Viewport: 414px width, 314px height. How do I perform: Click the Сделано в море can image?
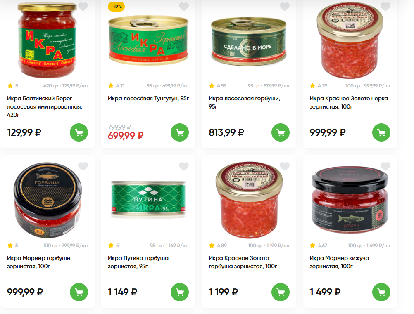[x=248, y=41]
